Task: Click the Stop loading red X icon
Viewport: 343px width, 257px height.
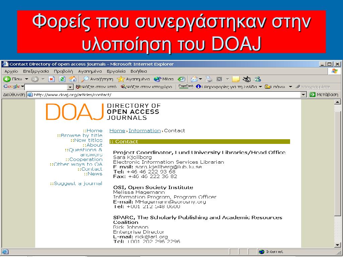Action: [x=51, y=79]
